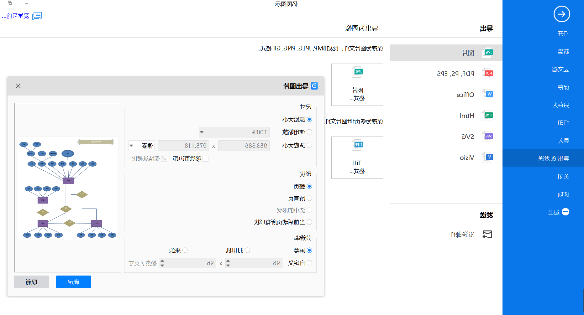
Task: Click 另存为 in the sidebar
Action: [543, 105]
